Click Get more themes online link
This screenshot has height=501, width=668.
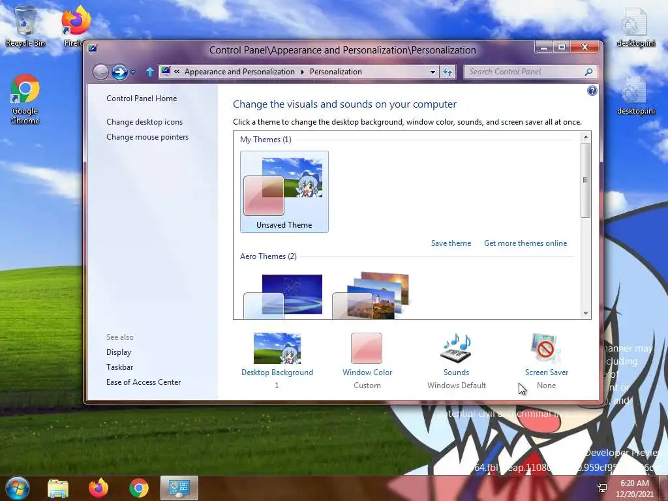(x=525, y=243)
